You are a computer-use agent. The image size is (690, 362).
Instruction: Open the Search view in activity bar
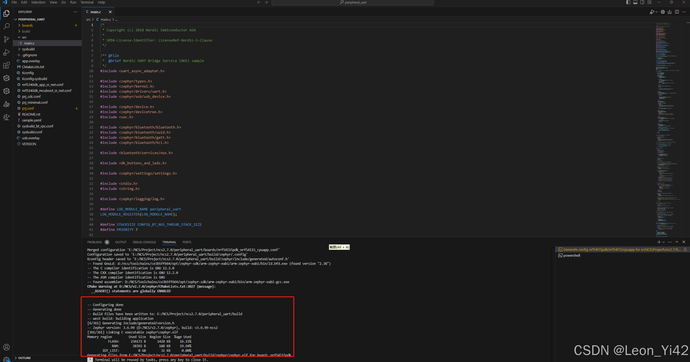point(6,26)
